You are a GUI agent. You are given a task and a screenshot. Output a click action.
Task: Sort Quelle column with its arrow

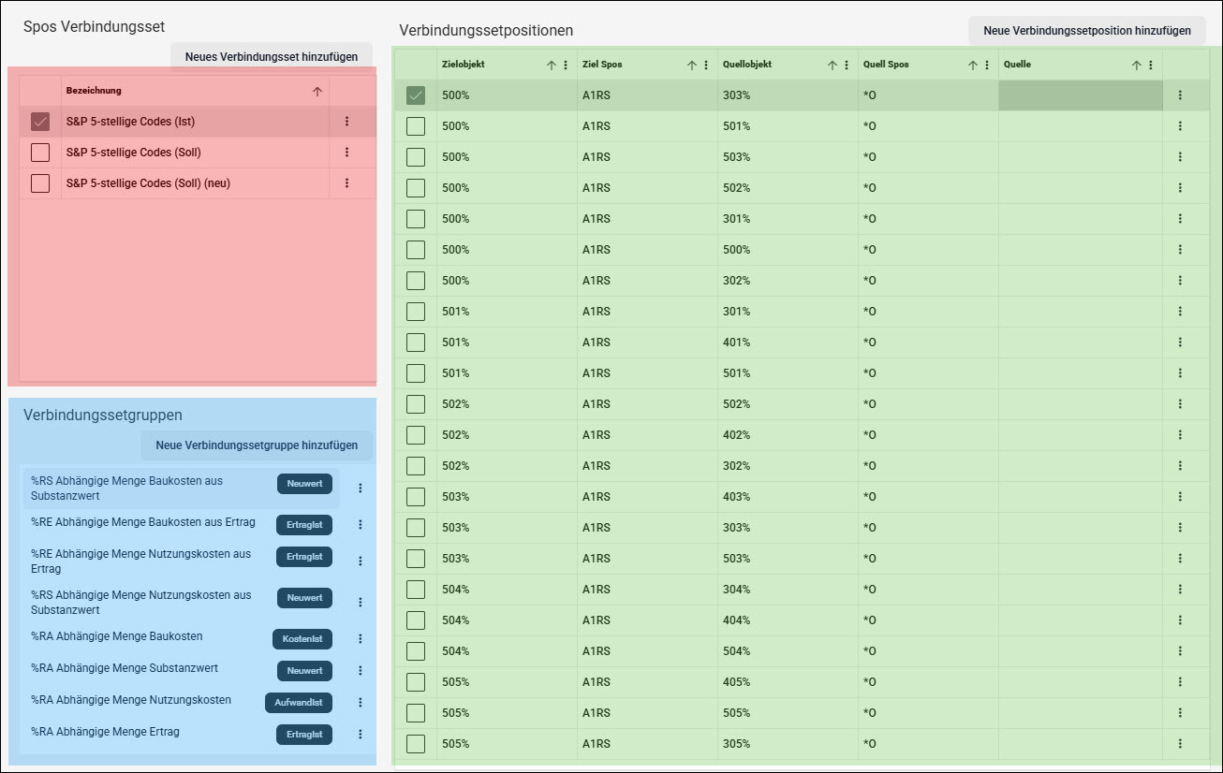tap(1137, 65)
